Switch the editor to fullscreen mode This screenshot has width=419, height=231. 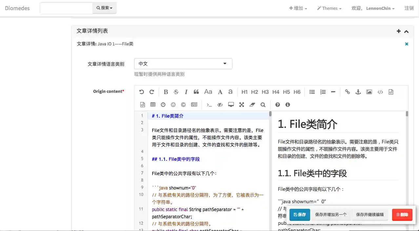click(242, 105)
